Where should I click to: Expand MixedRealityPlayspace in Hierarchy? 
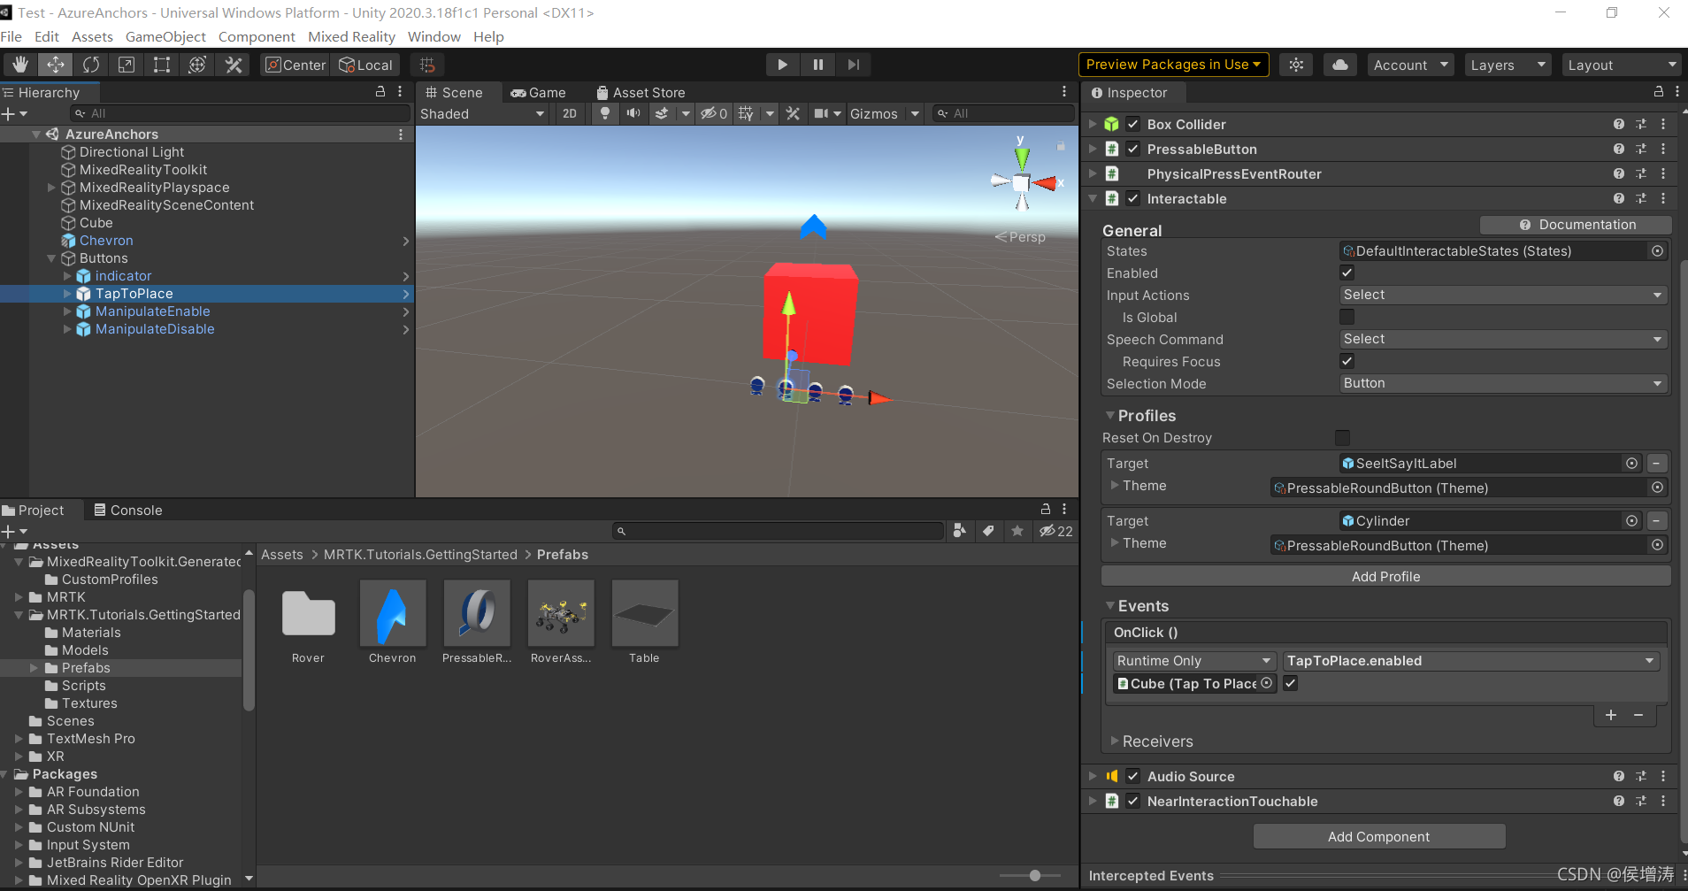[51, 188]
